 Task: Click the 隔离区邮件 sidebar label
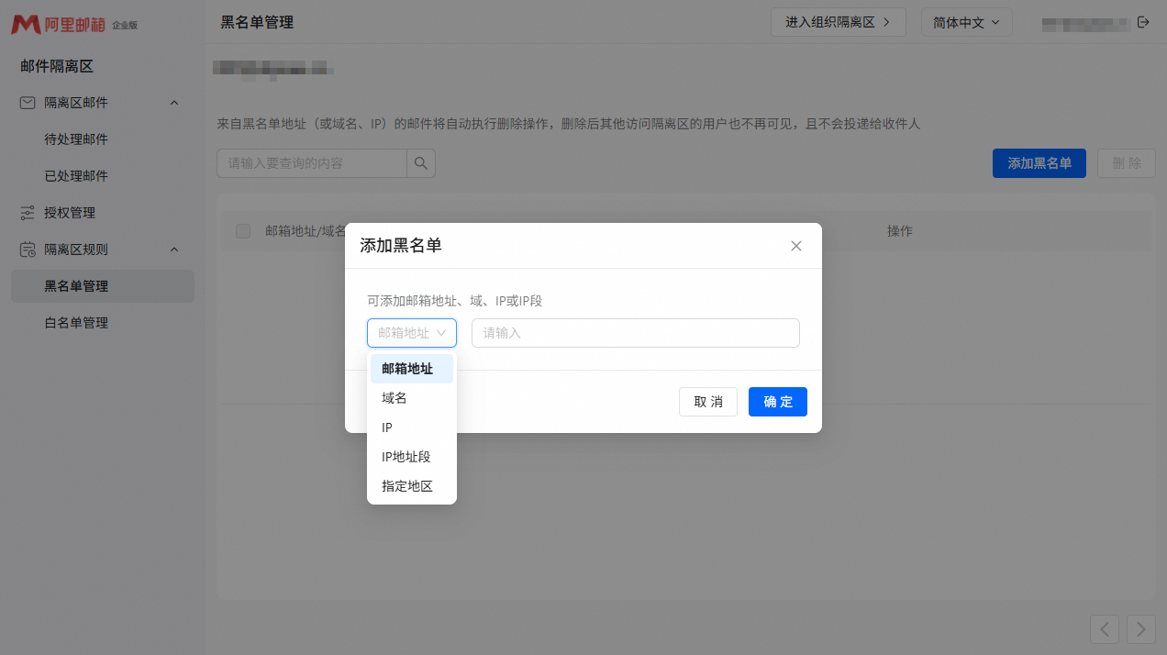pyautogui.click(x=76, y=103)
